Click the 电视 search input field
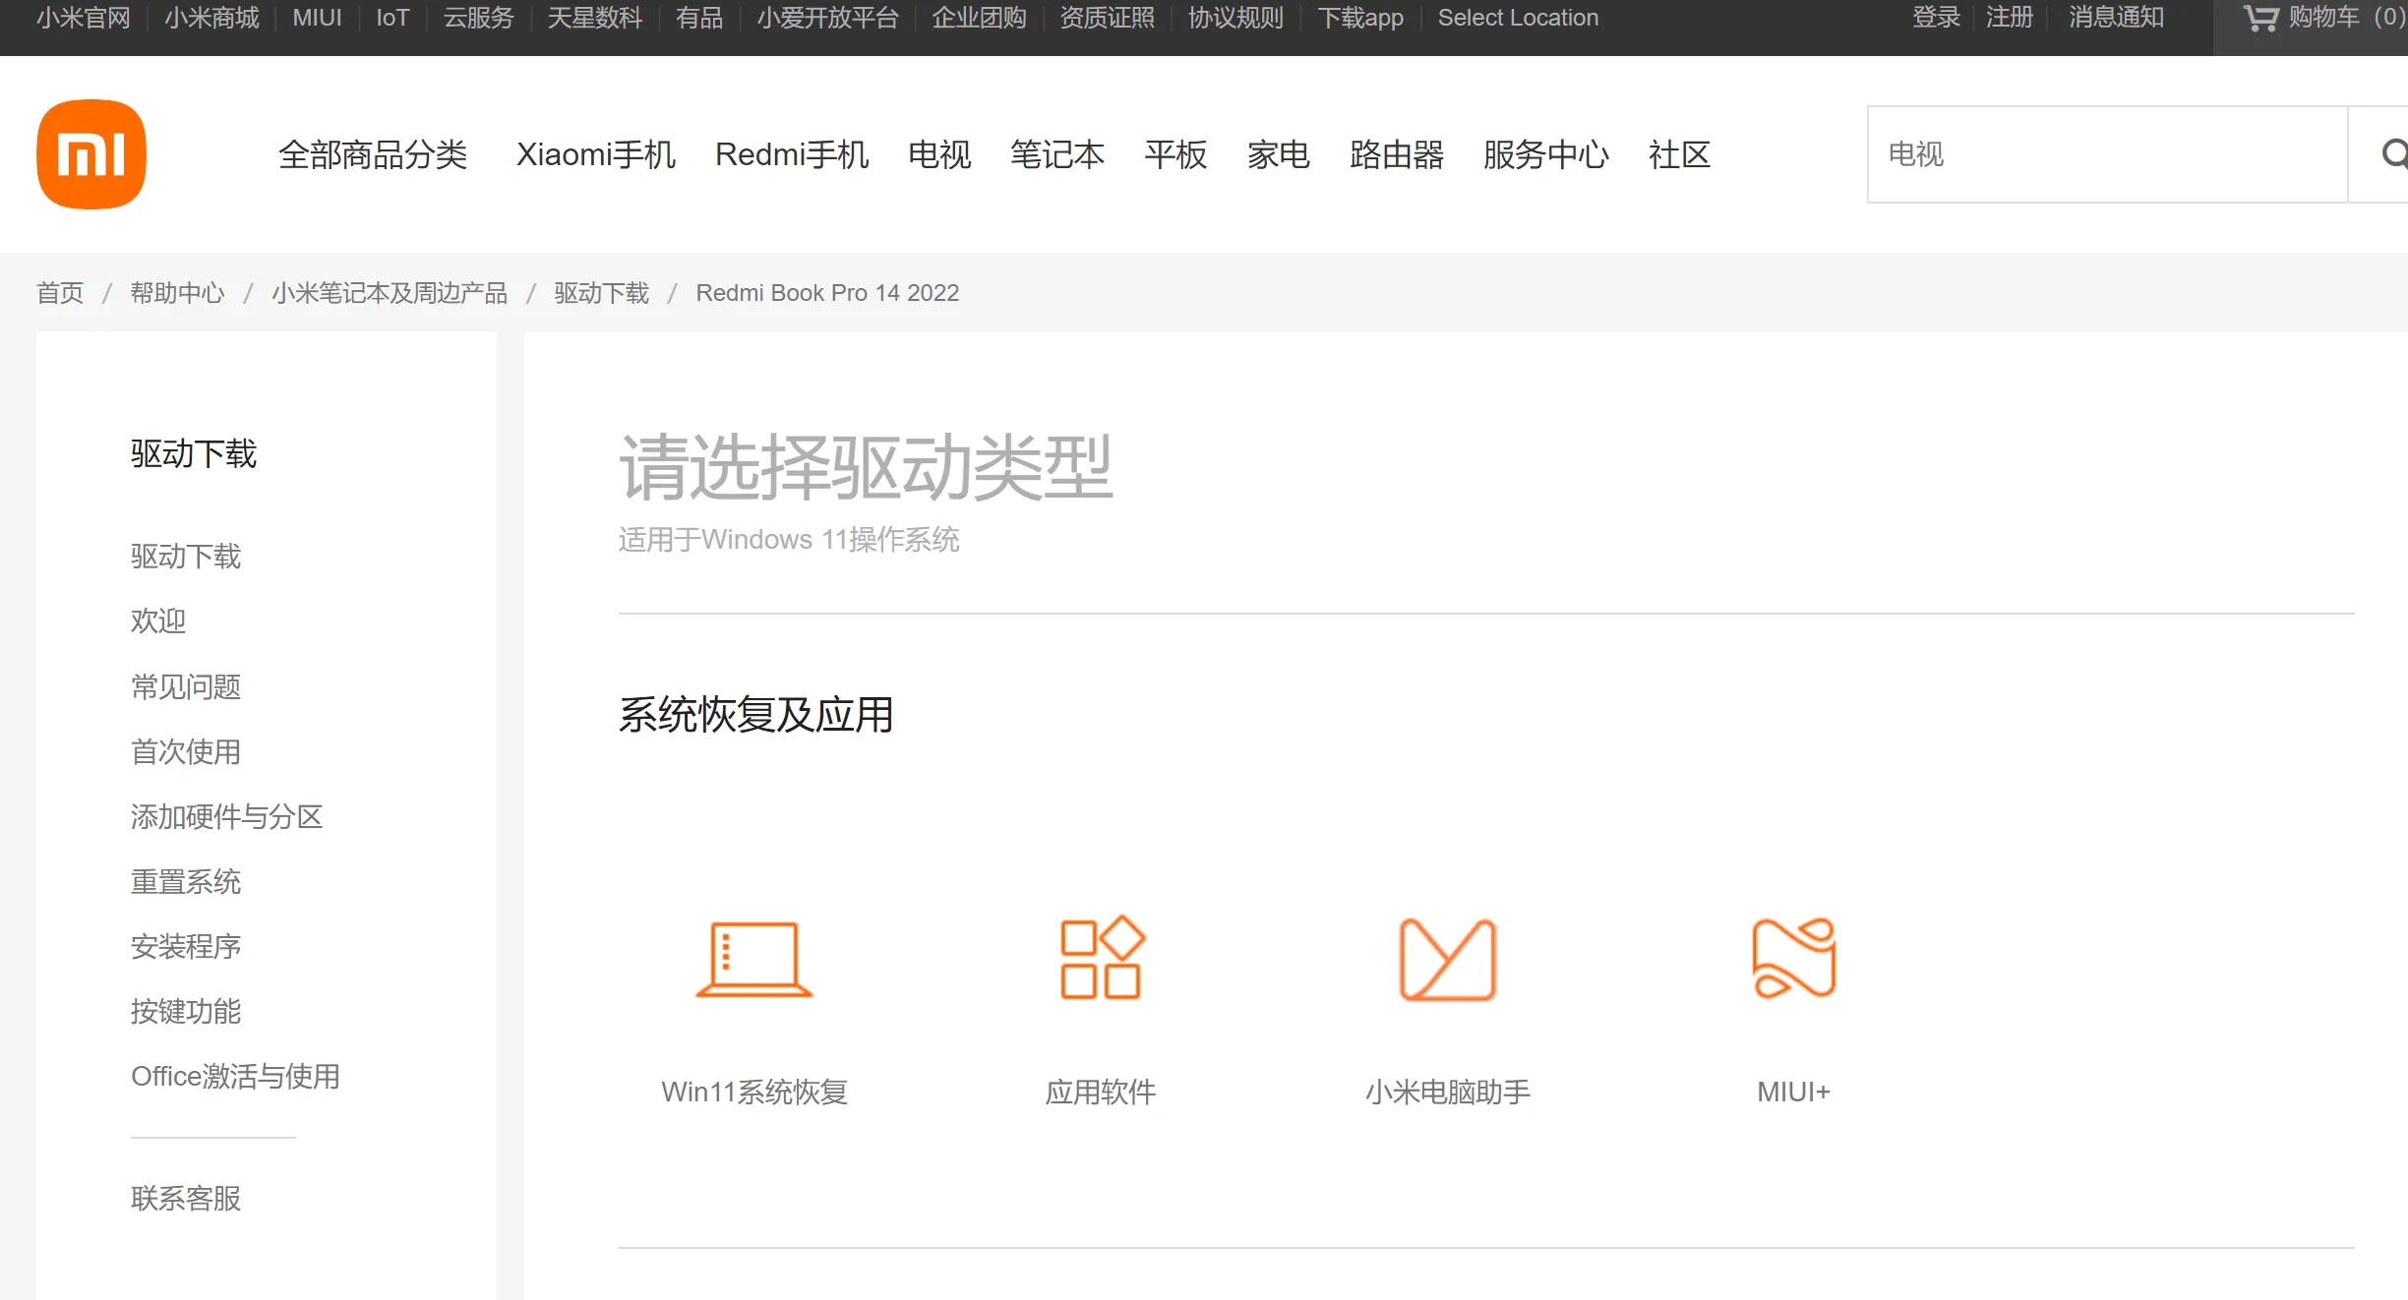This screenshot has width=2408, height=1300. 2104,154
